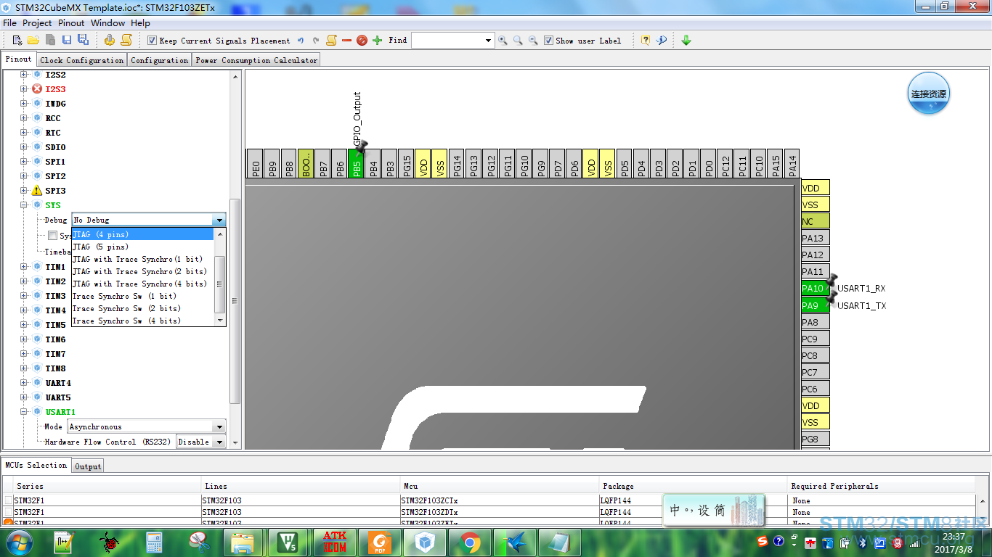Open the file explorer folder in taskbar
Screen dimensions: 992x557
(243, 542)
